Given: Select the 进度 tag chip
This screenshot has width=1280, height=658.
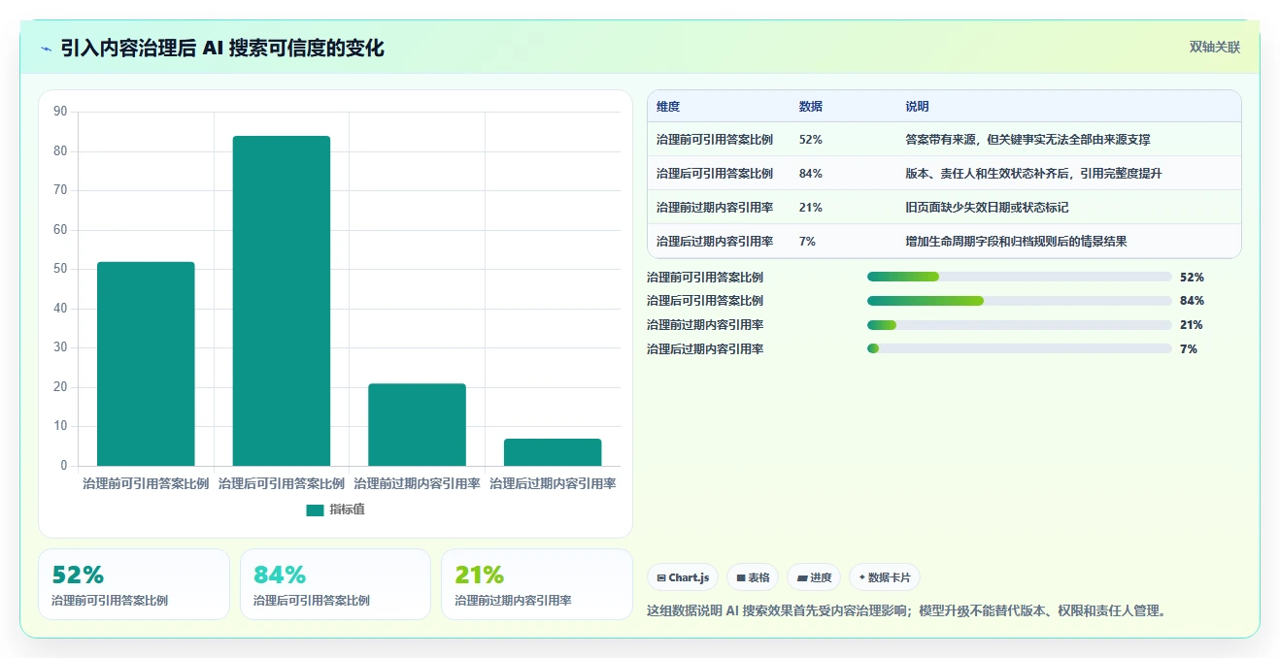Looking at the screenshot, I should coord(814,577).
